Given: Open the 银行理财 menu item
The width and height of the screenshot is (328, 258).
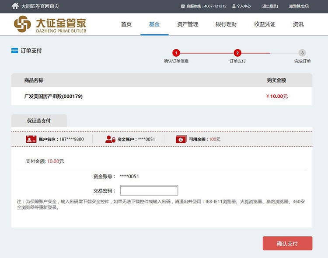Looking at the screenshot, I should tap(226, 24).
